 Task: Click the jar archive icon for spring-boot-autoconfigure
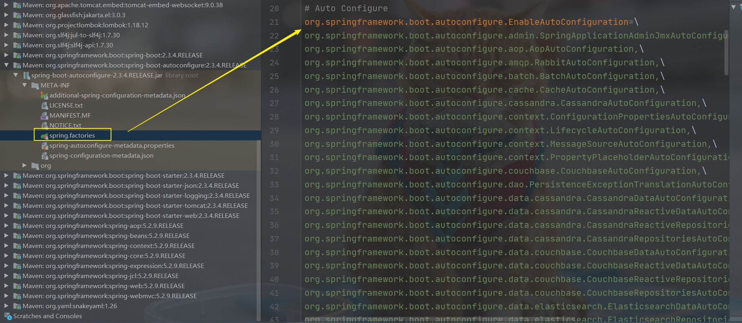pyautogui.click(x=27, y=75)
